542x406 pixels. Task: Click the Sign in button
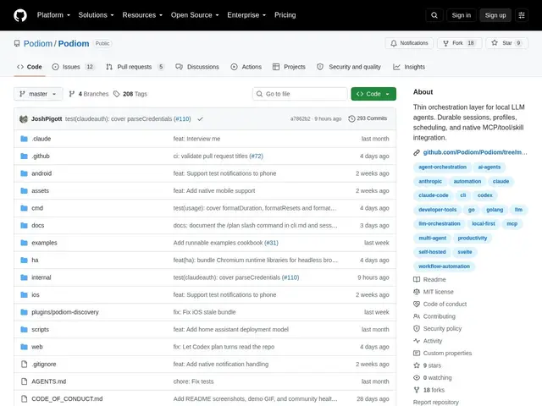pyautogui.click(x=461, y=15)
